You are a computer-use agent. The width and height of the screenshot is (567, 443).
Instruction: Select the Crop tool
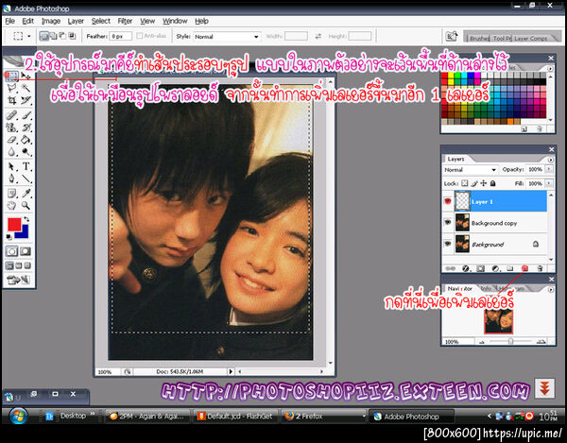[11, 100]
